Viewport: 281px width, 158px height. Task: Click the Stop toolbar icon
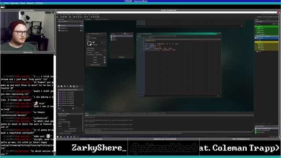[x=79, y=17]
